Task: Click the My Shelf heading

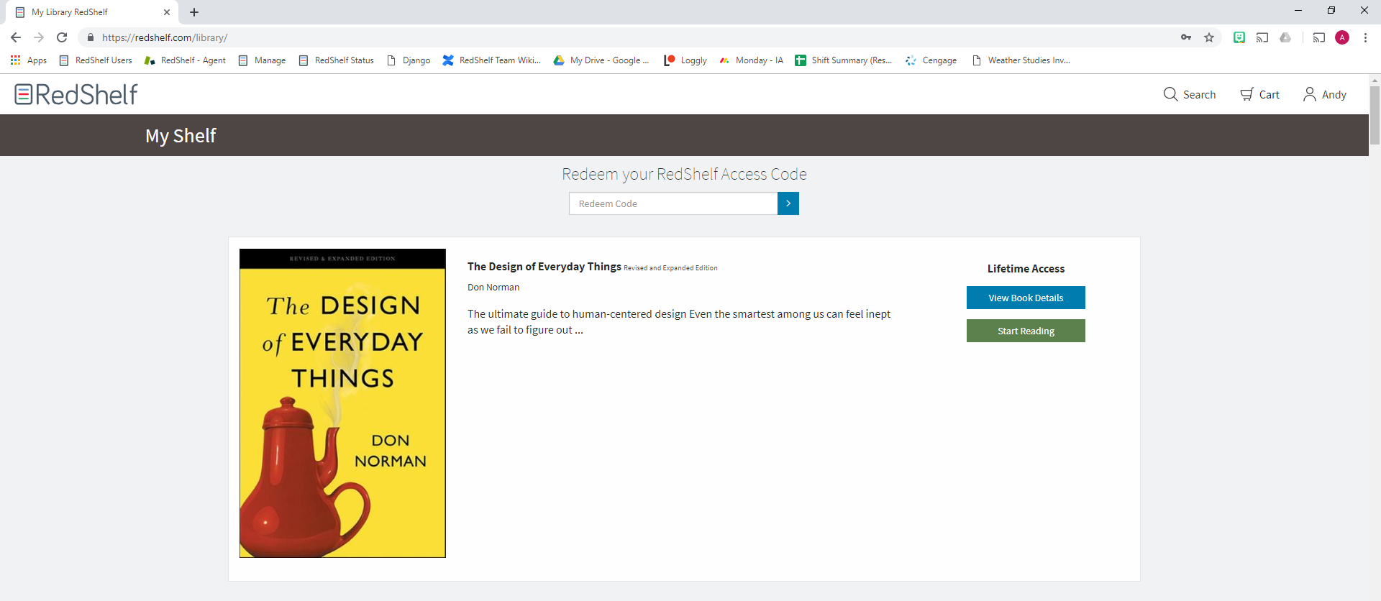Action: [x=181, y=135]
